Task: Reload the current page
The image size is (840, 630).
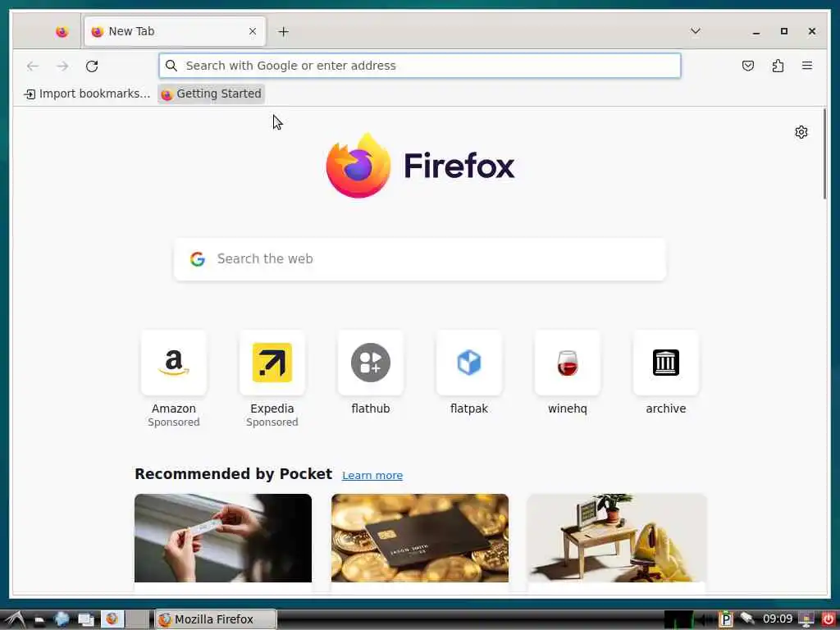Action: click(92, 66)
